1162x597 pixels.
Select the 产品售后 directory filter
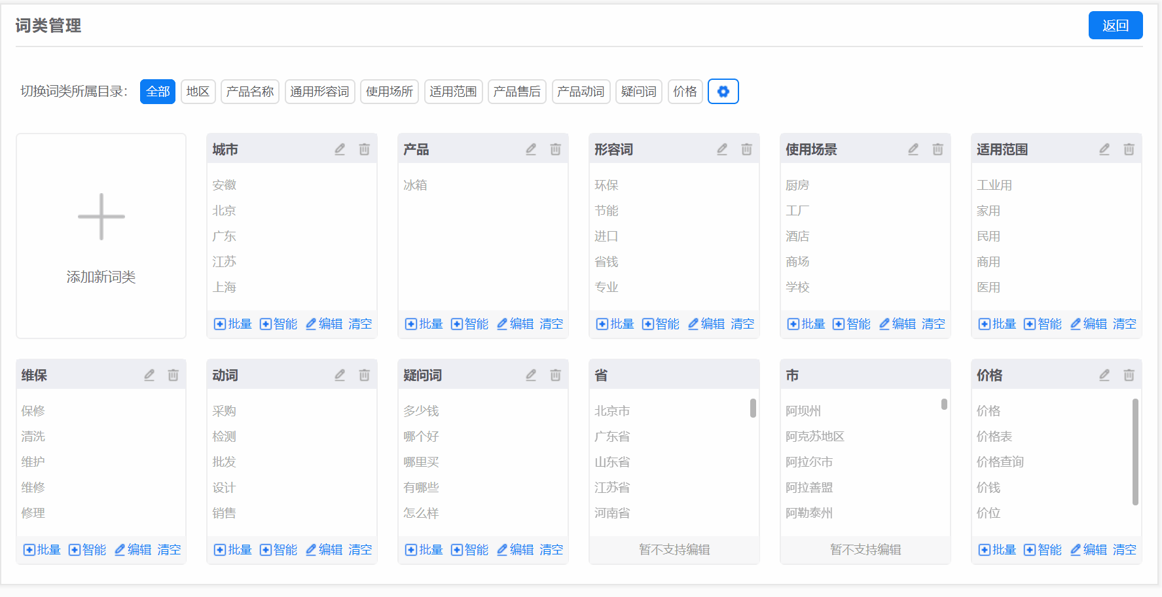[x=517, y=92]
